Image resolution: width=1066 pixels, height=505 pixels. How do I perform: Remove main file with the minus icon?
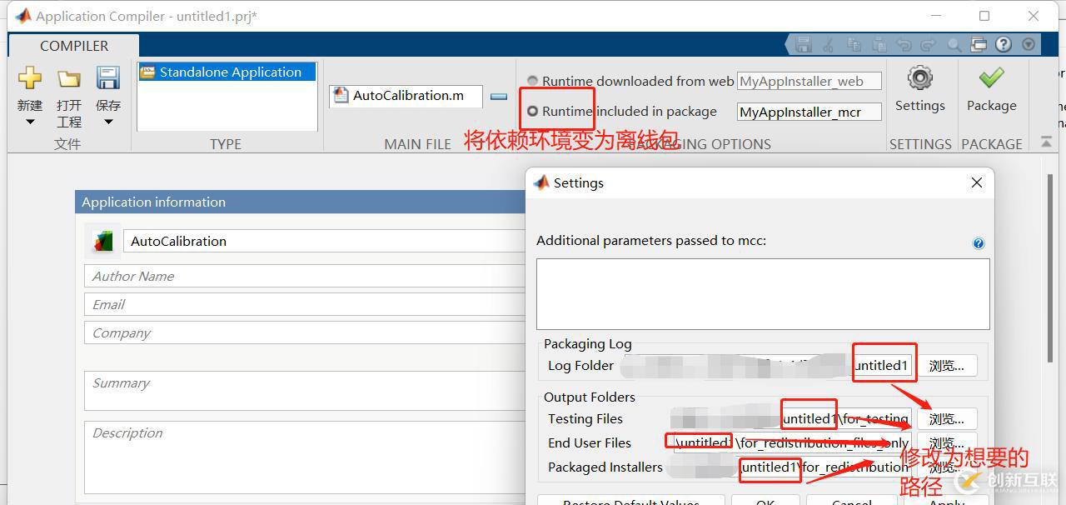click(x=499, y=97)
